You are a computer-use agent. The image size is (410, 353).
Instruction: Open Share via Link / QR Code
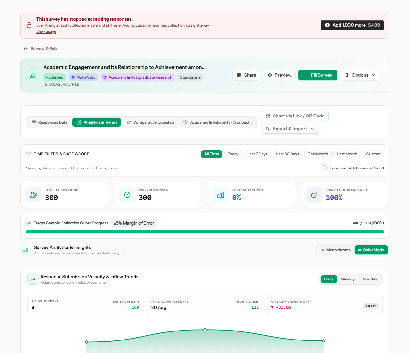[x=295, y=116]
